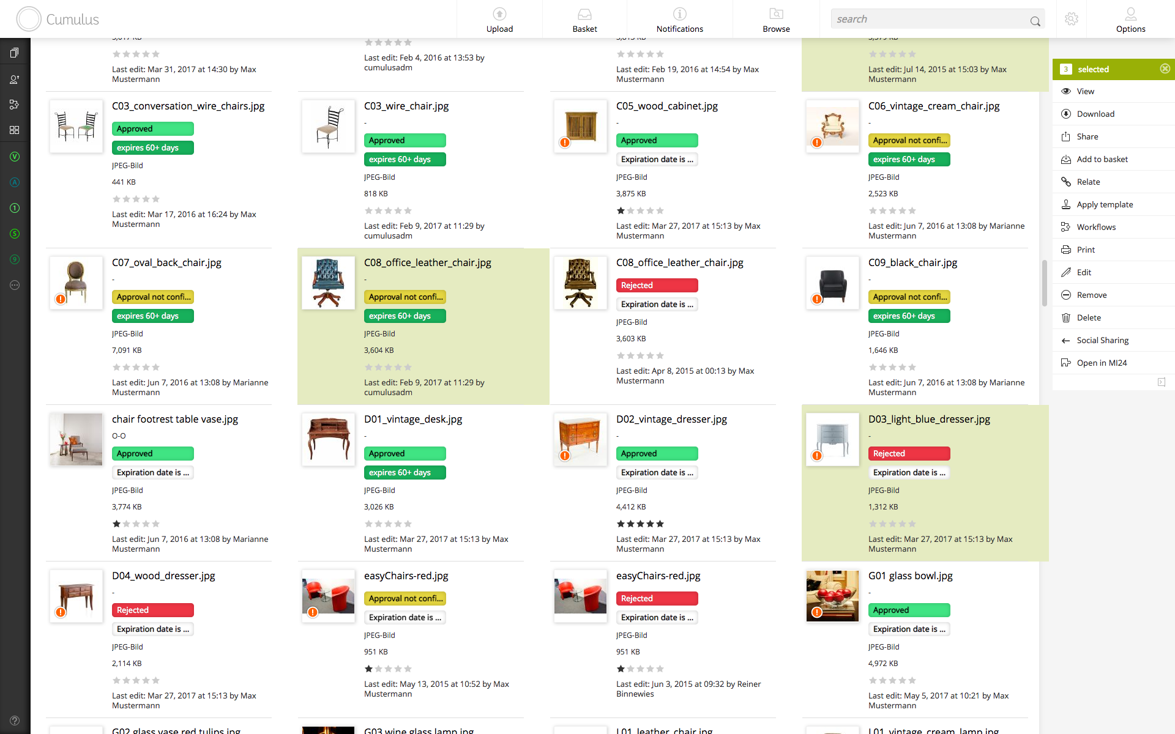Image resolution: width=1175 pixels, height=734 pixels.
Task: Choose Open in MI24
Action: (x=1113, y=363)
